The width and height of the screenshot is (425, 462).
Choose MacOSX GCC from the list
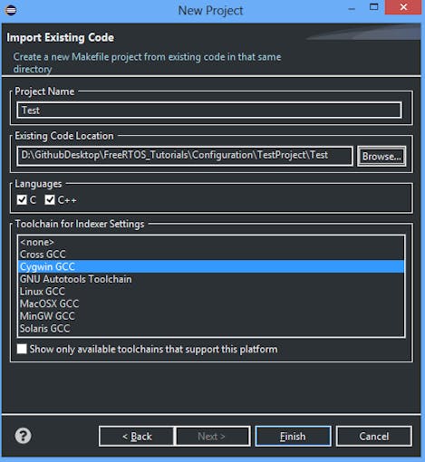211,303
